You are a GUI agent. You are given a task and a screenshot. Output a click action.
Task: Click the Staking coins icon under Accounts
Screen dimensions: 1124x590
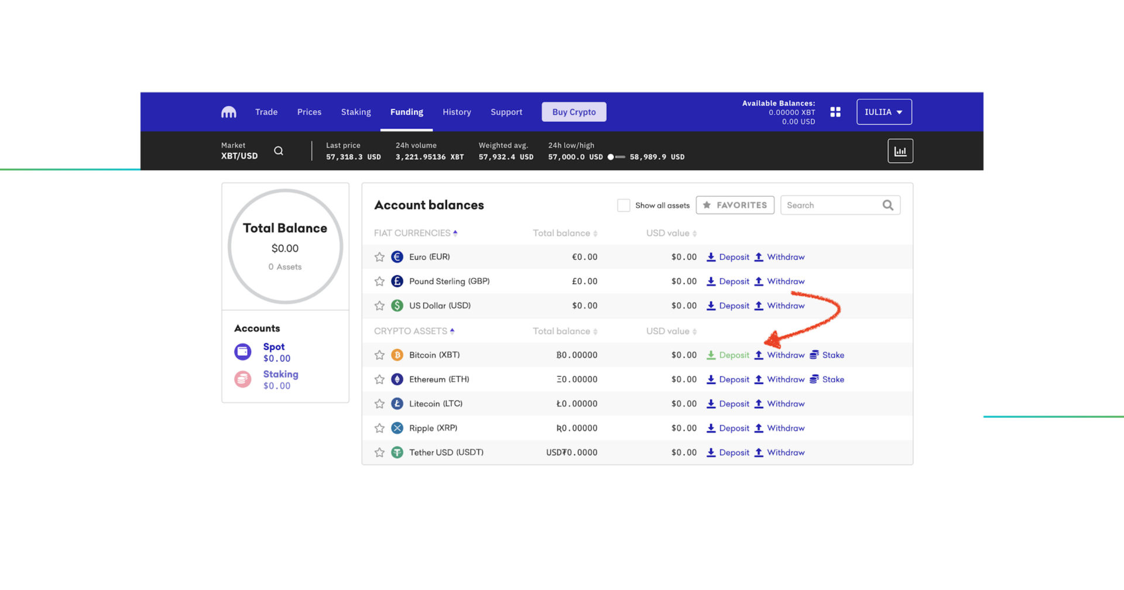click(242, 379)
